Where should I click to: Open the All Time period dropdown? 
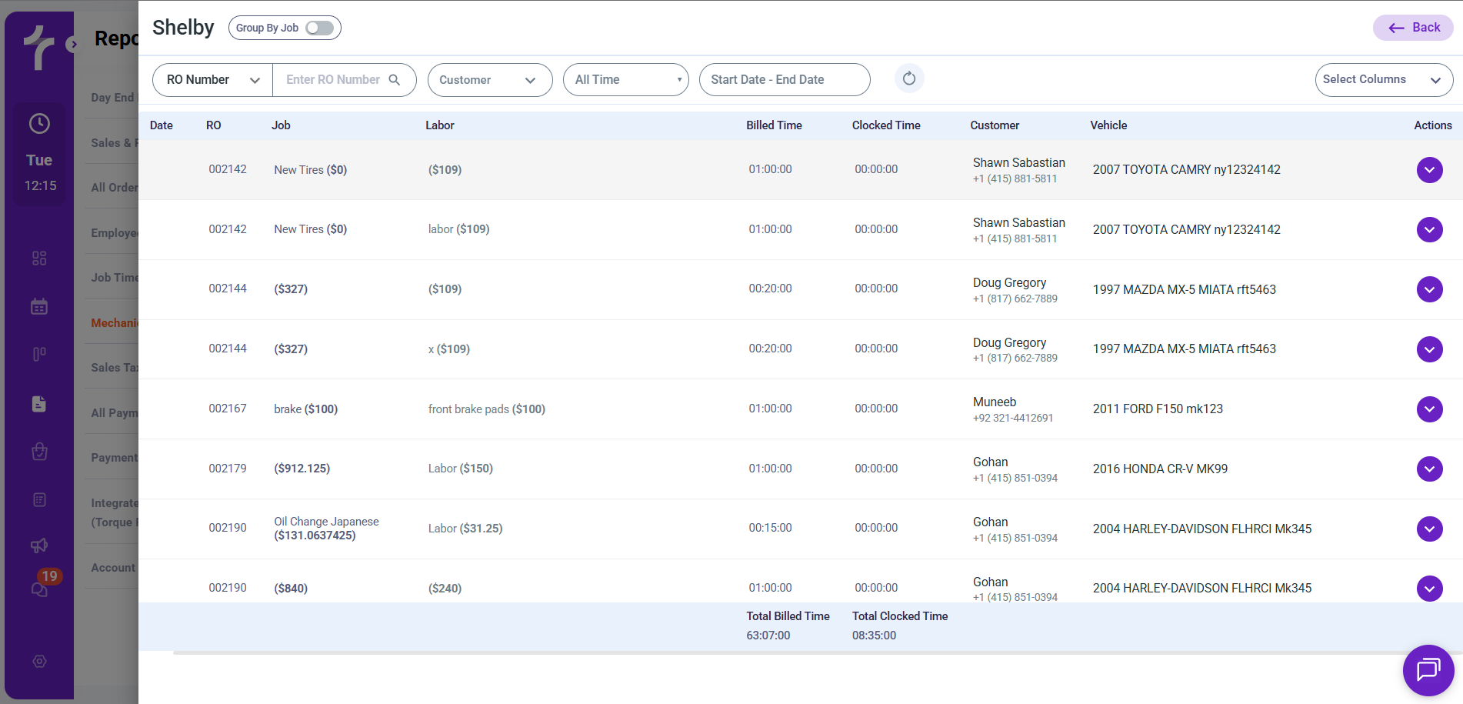pos(625,80)
